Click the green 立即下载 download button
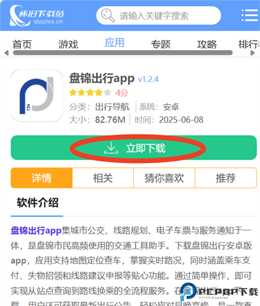This screenshot has height=306, width=260. click(134, 148)
